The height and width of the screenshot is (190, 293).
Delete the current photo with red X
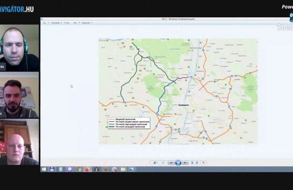click(x=204, y=163)
